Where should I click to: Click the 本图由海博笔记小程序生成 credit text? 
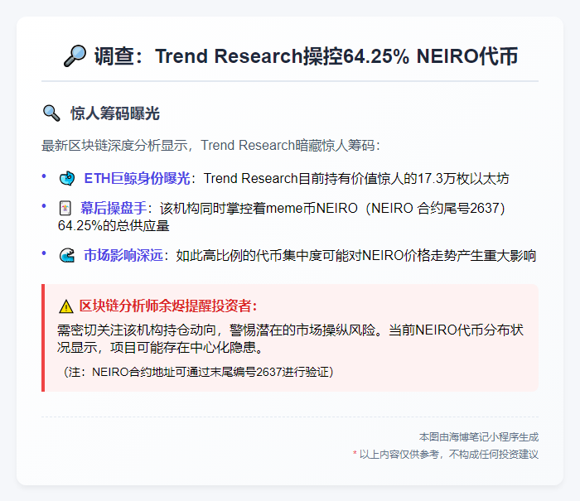coord(478,436)
